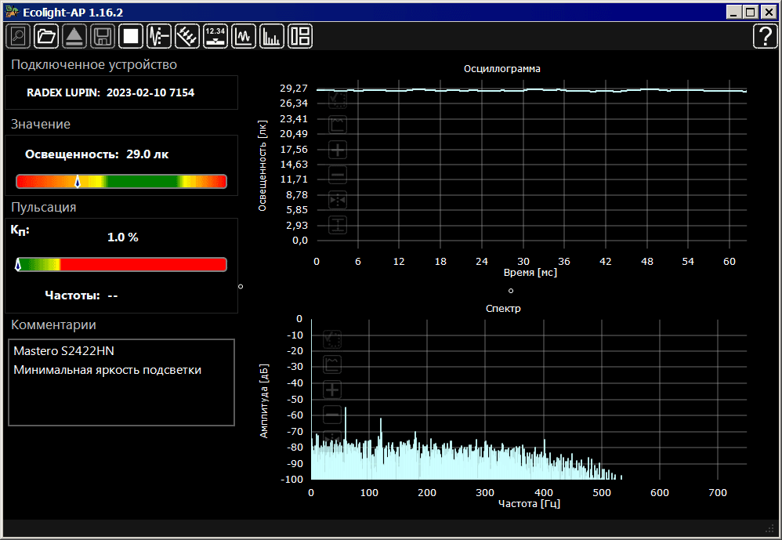Open a file with the folder icon

pos(46,36)
